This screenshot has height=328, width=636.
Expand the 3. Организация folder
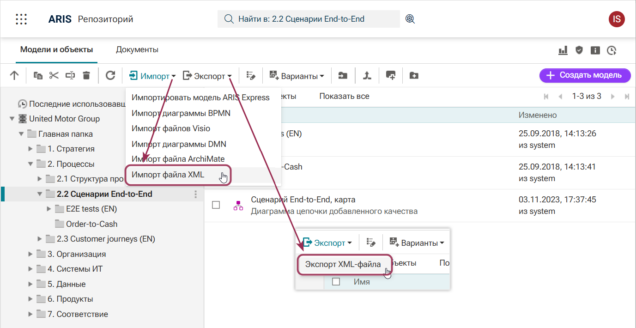click(30, 254)
